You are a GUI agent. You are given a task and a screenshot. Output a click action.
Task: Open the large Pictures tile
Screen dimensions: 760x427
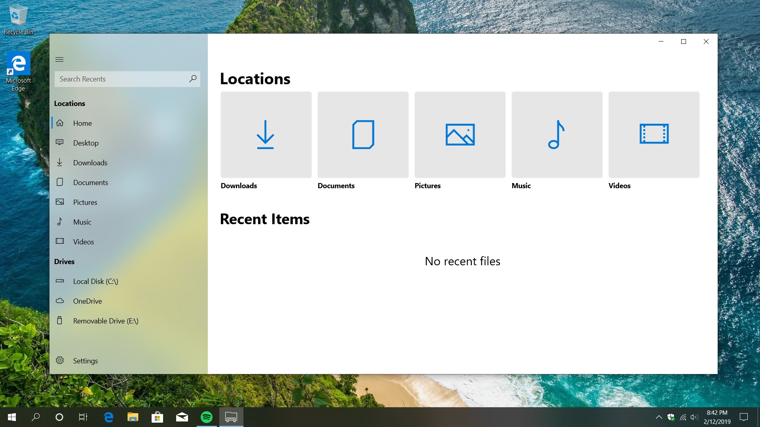460,135
